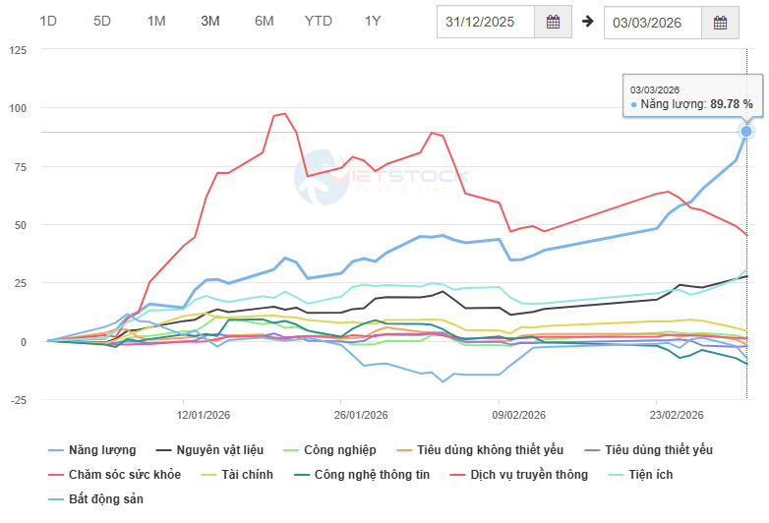Toggle the Tiêu dùng thiết yếu series

point(659,450)
